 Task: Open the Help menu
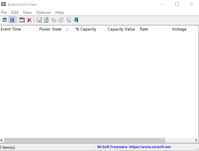coord(60,13)
